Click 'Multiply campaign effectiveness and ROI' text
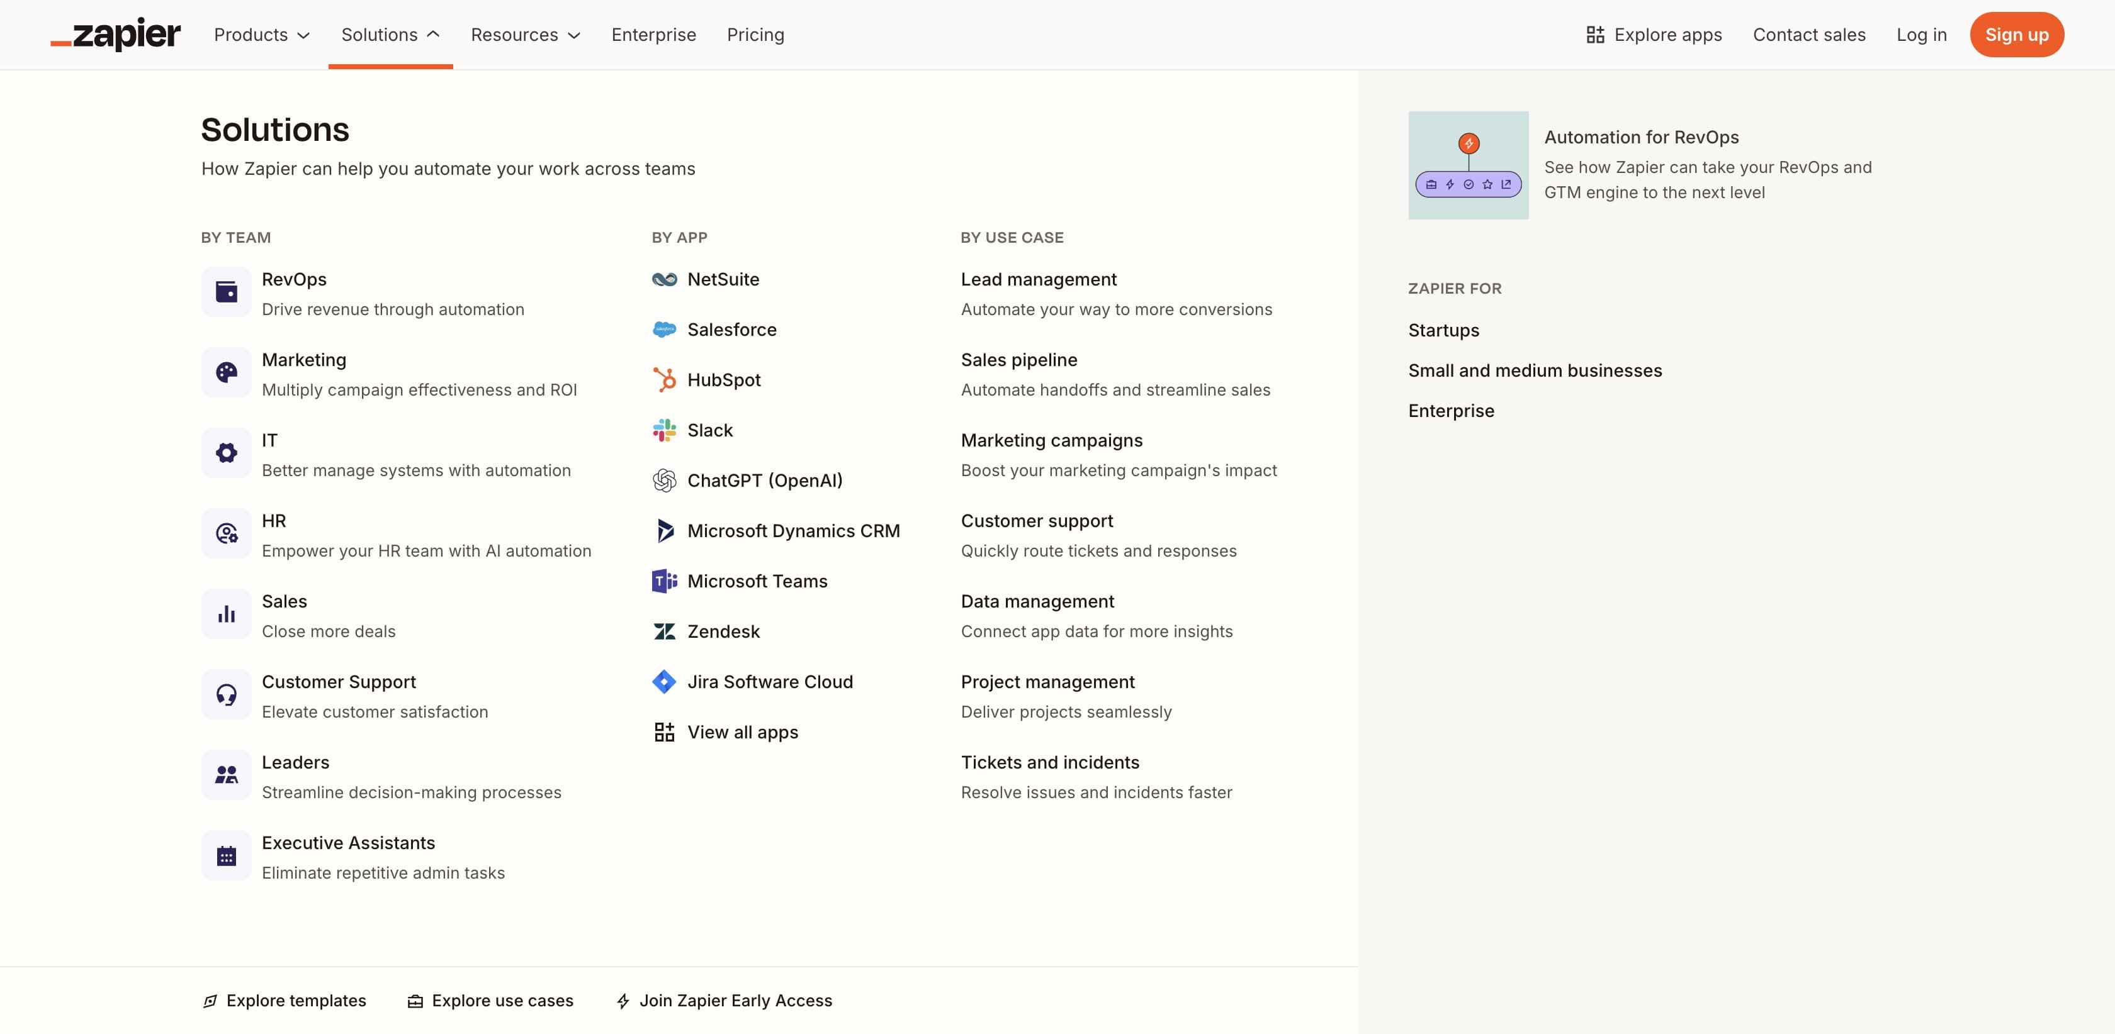This screenshot has height=1034, width=2115. point(419,390)
